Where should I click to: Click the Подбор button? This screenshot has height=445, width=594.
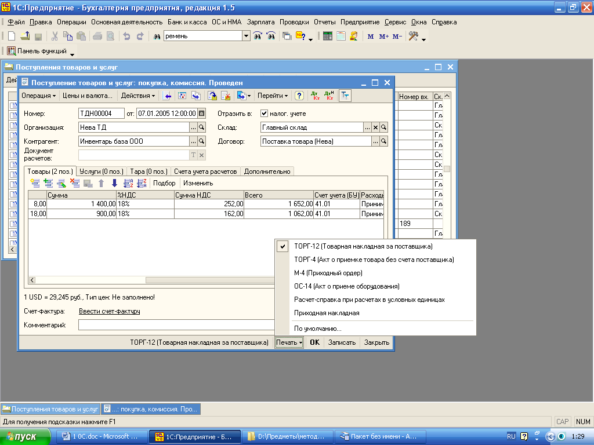click(x=164, y=183)
